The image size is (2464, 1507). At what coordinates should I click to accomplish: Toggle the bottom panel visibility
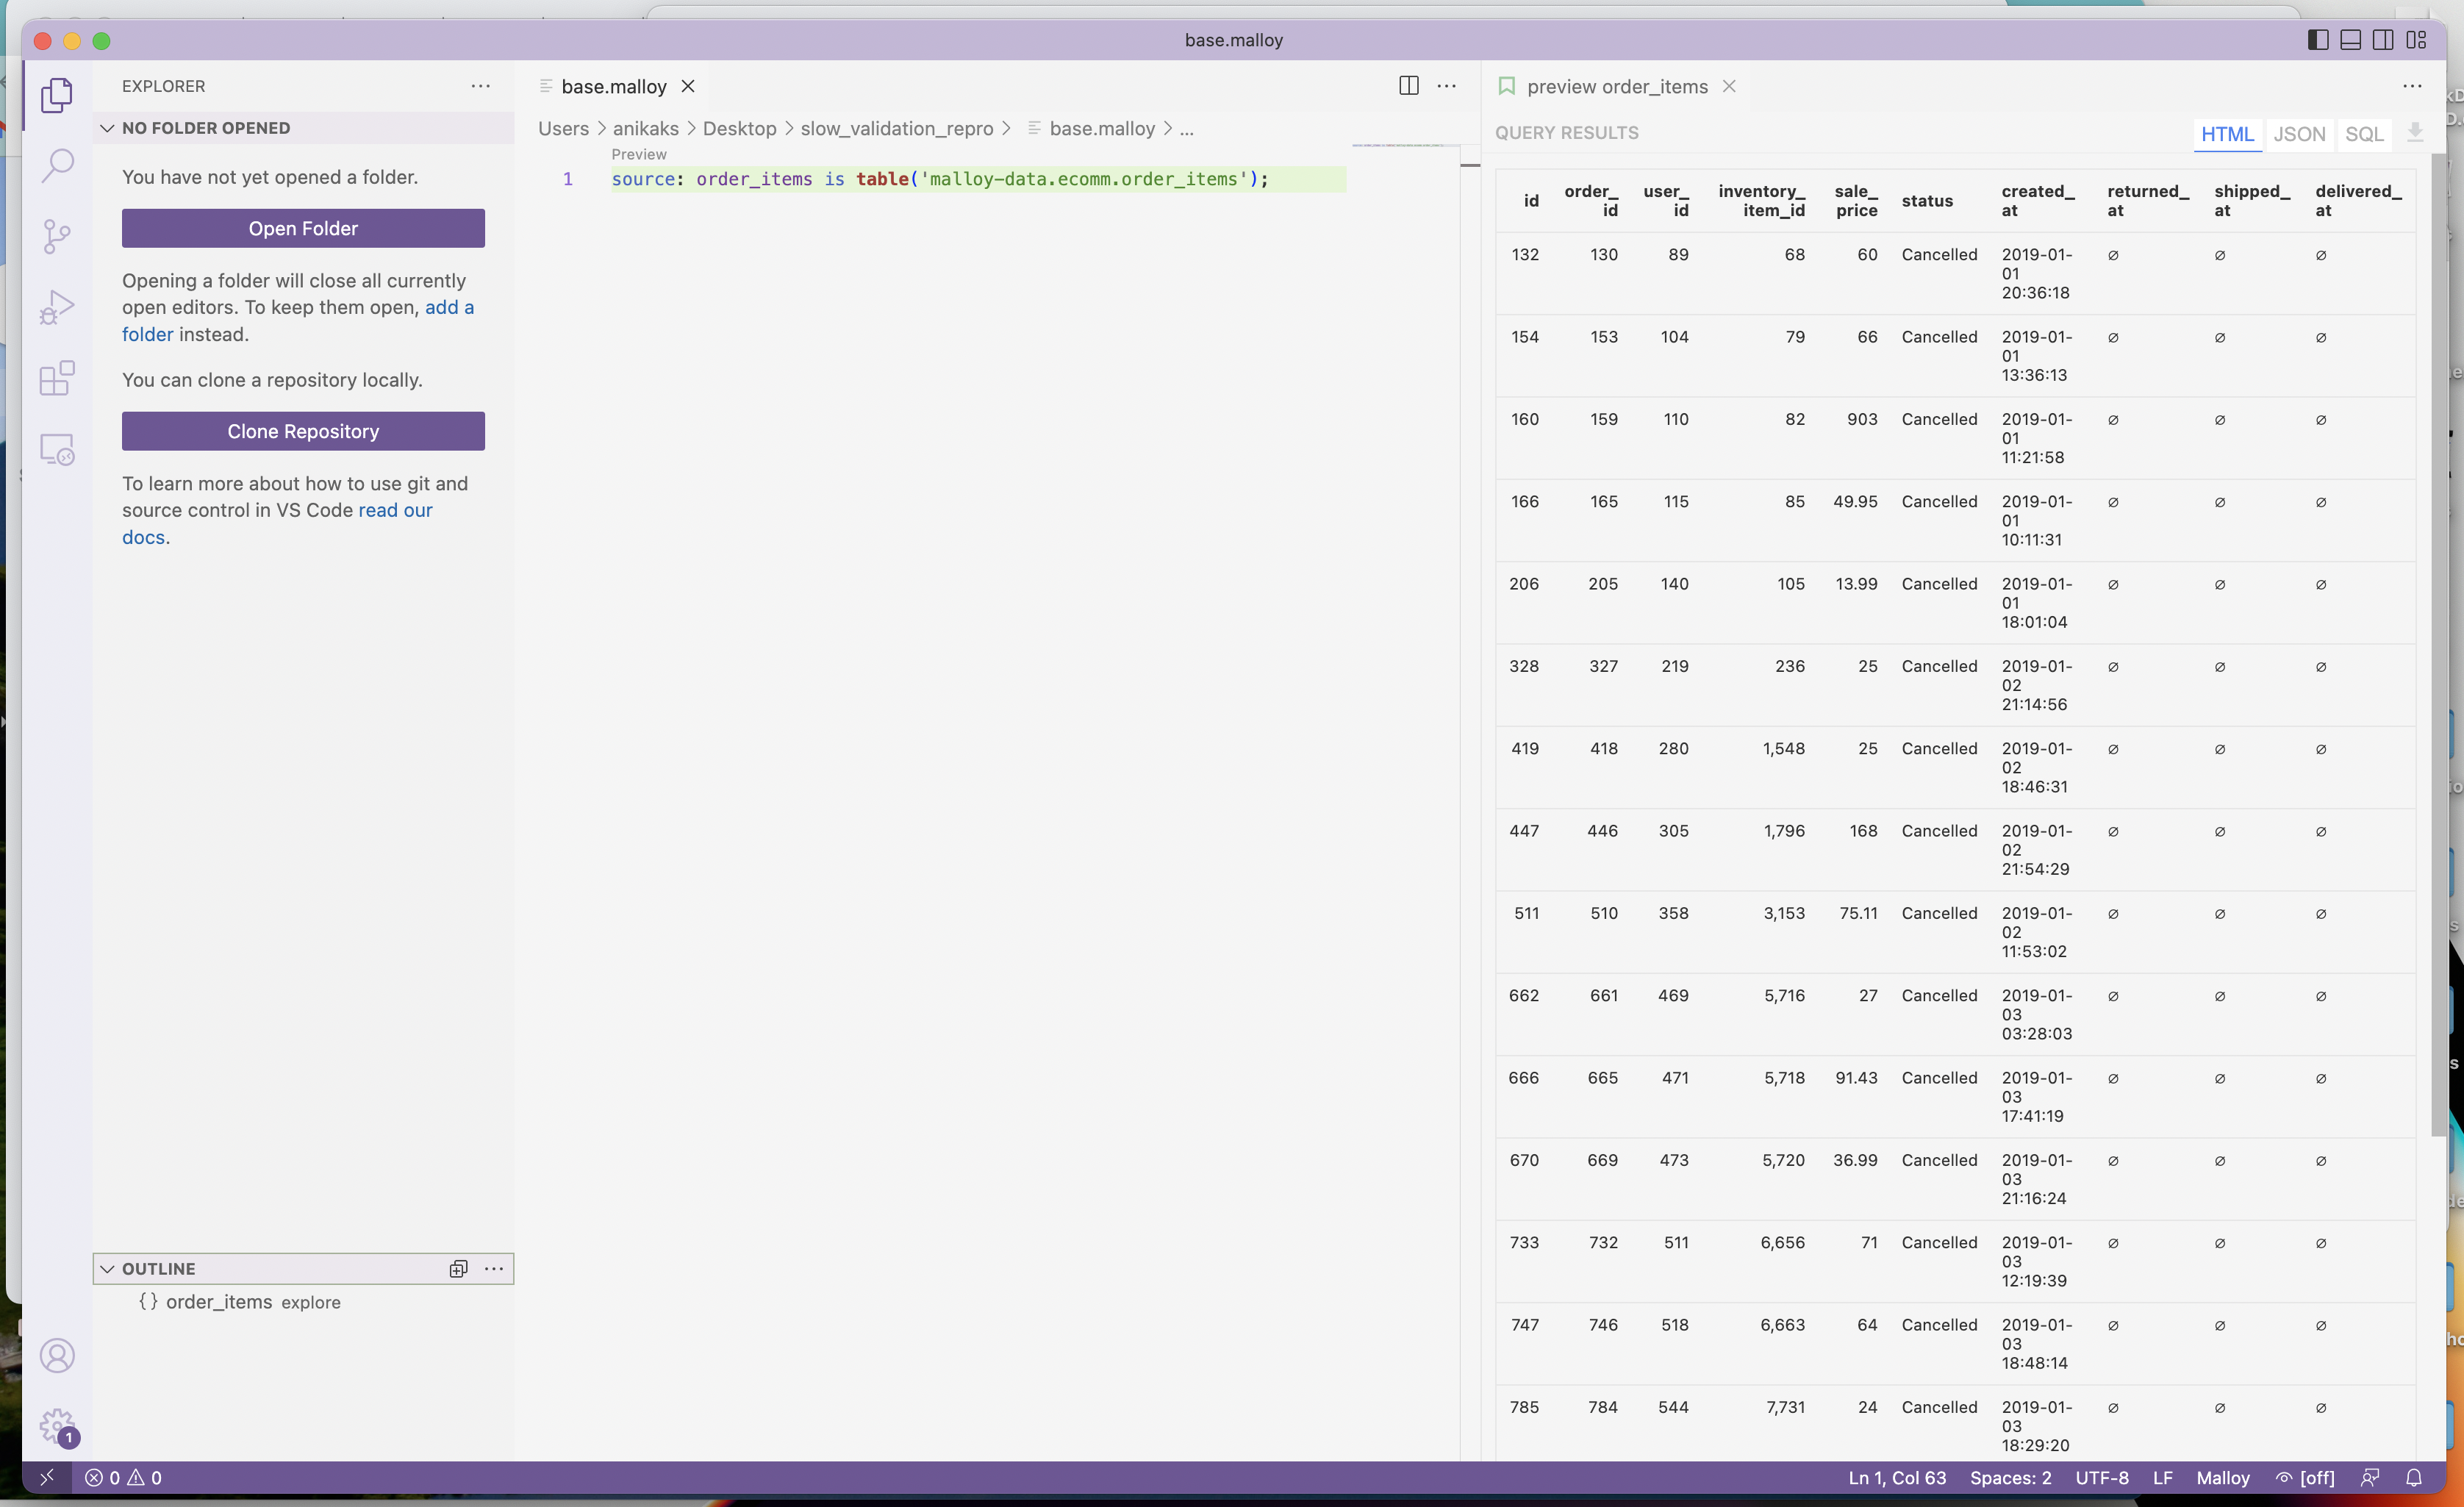2350,40
